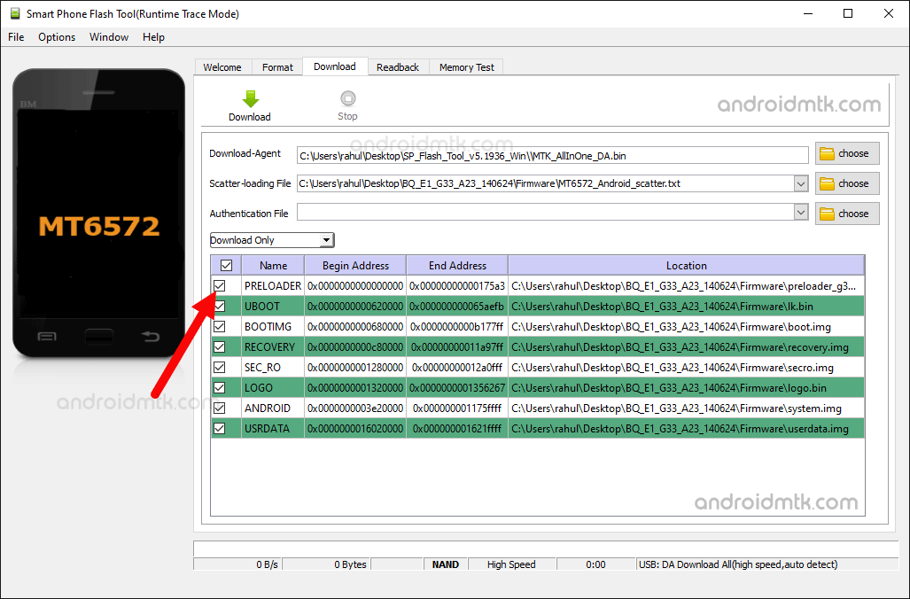
Task: Click the Name column header
Action: 273,265
